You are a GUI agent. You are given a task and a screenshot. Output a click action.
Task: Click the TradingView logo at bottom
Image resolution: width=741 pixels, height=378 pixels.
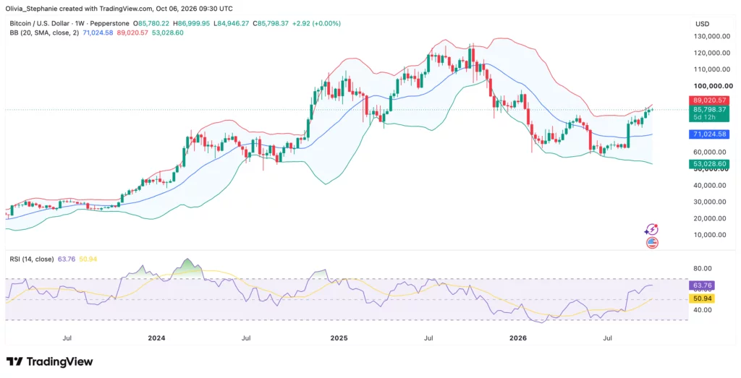coord(50,362)
